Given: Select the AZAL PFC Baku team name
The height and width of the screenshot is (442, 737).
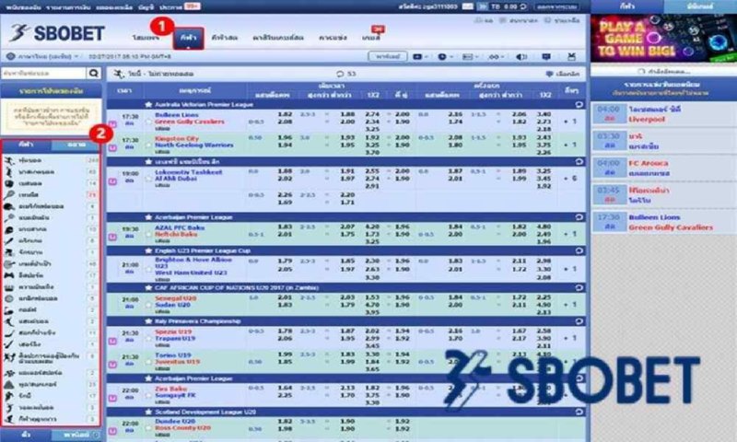Looking at the screenshot, I should tap(180, 227).
